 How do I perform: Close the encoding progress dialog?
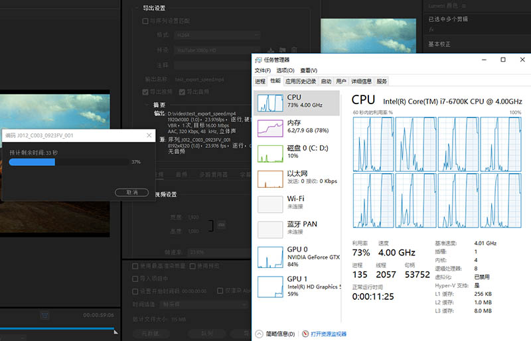(x=149, y=135)
